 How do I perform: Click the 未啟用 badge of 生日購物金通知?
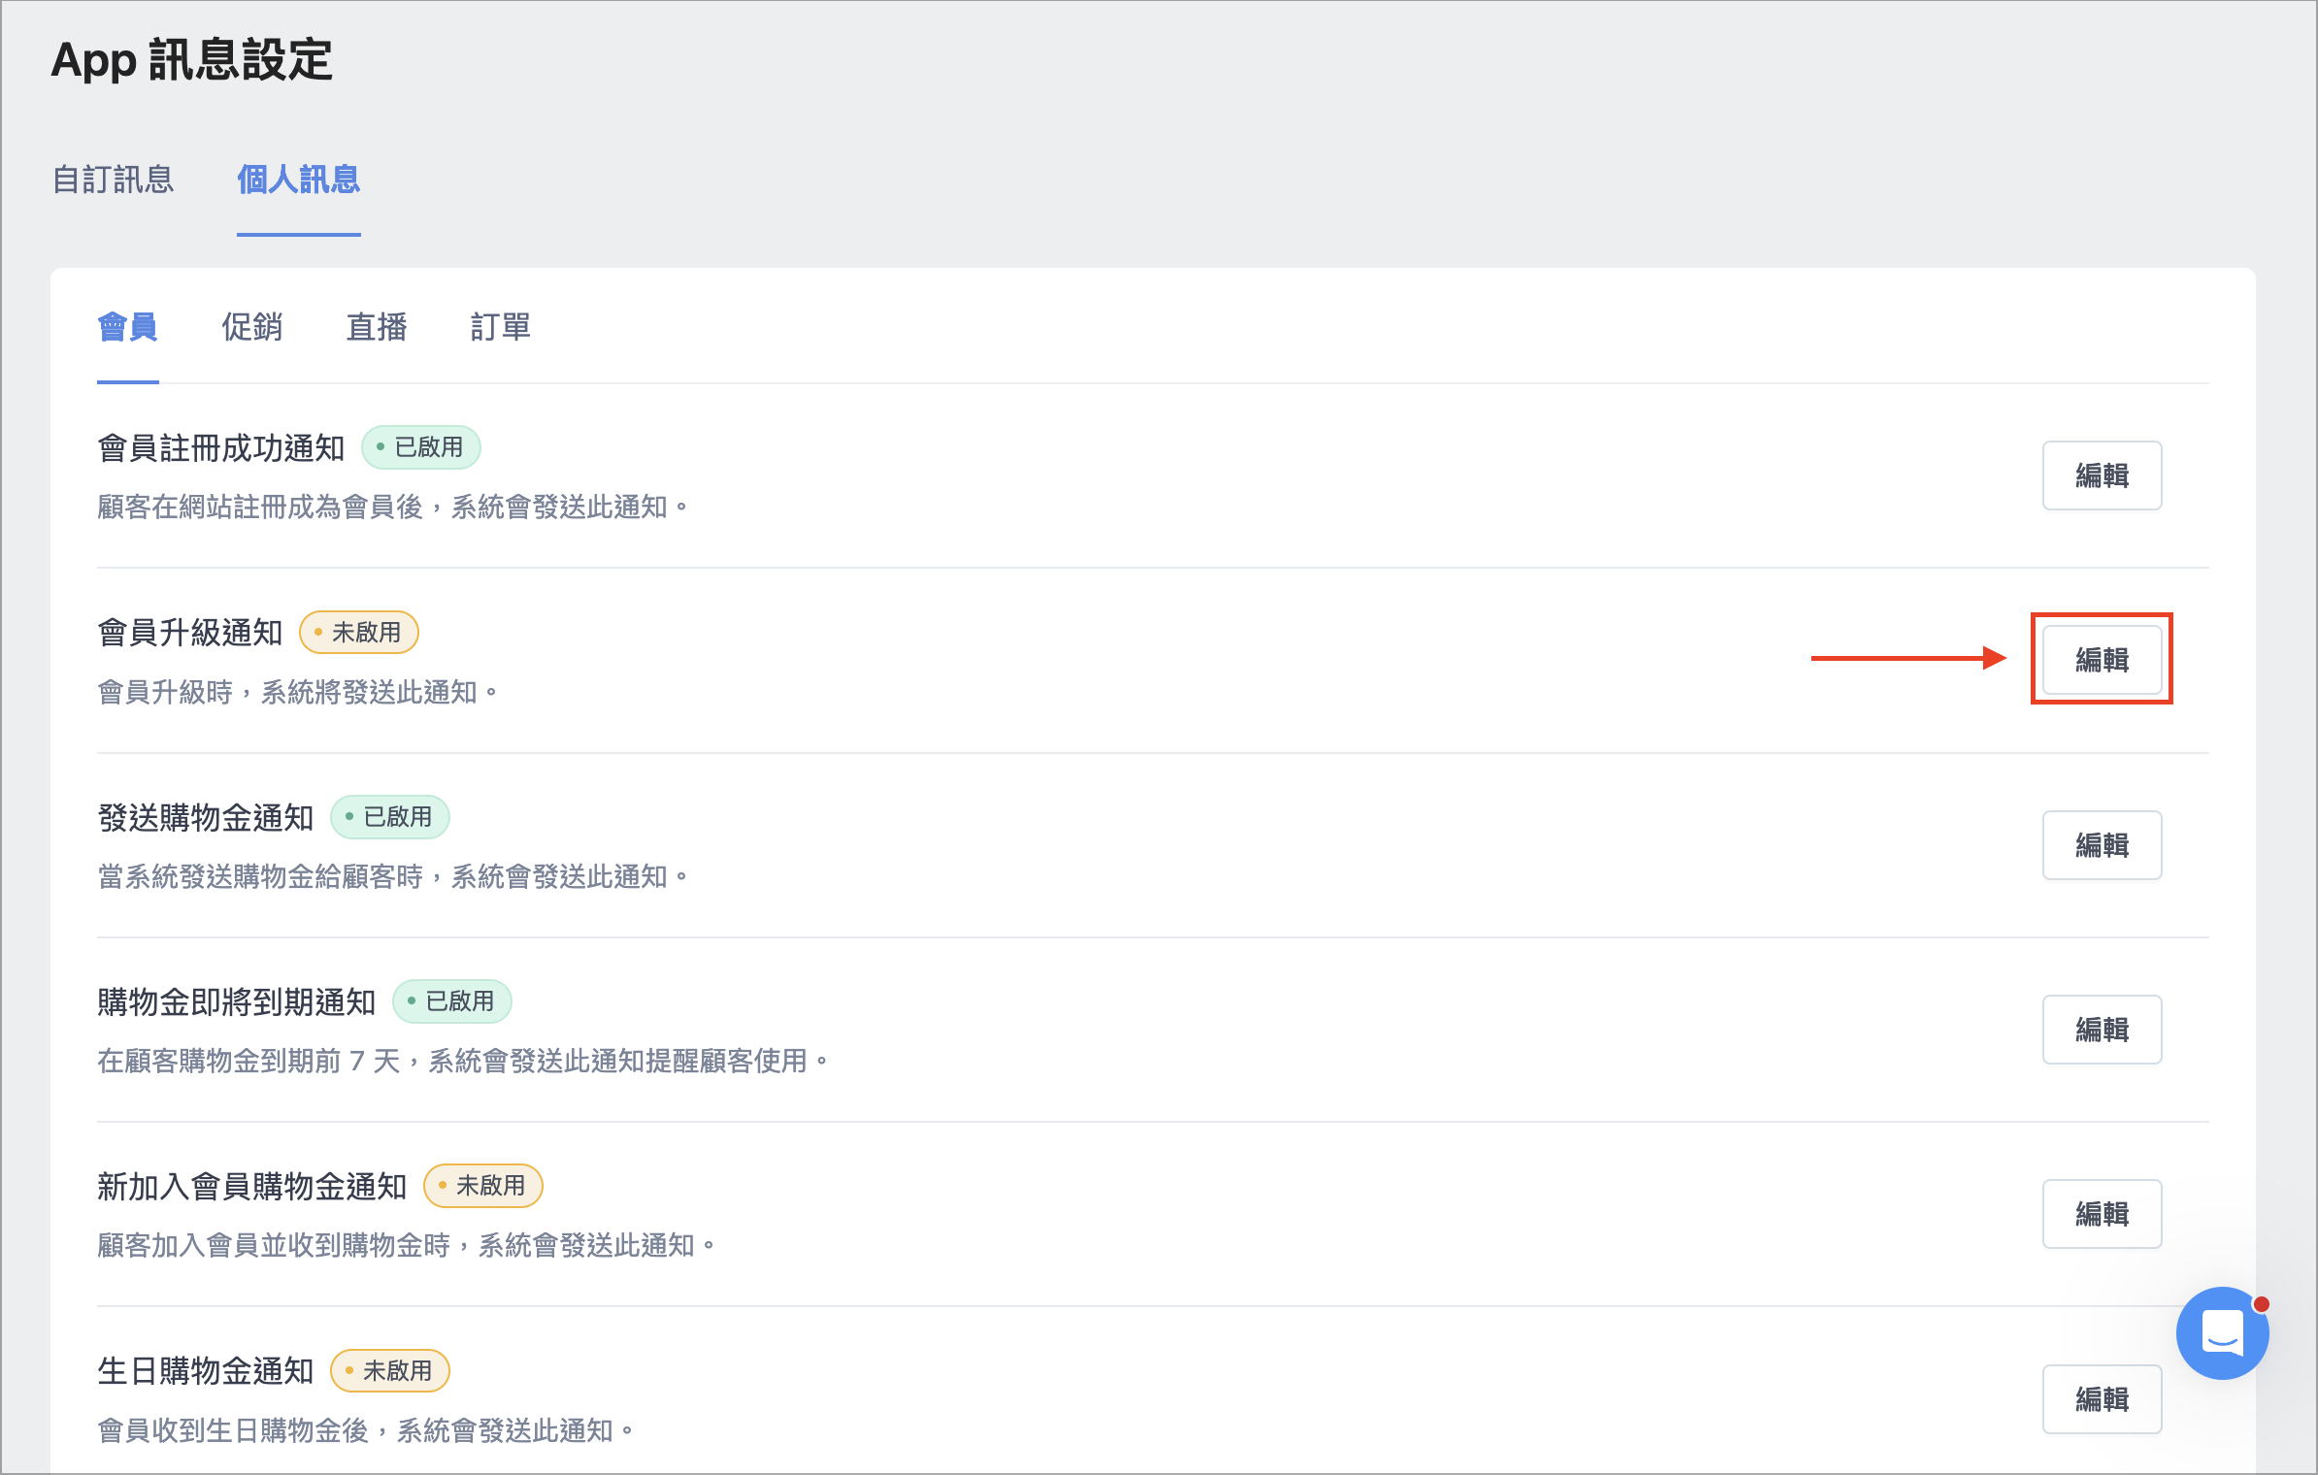pyautogui.click(x=390, y=1371)
